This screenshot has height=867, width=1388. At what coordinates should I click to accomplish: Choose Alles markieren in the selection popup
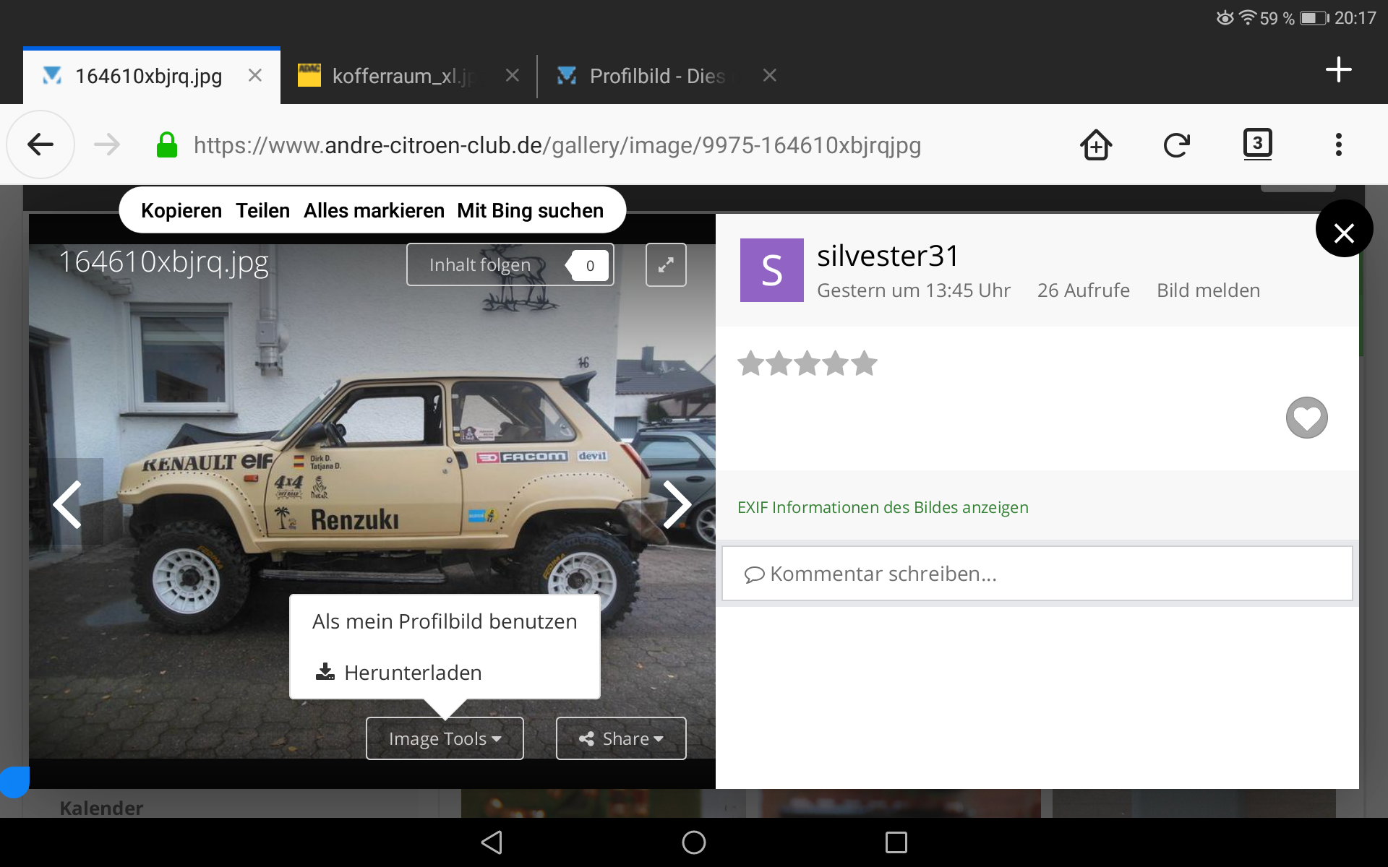tap(374, 210)
